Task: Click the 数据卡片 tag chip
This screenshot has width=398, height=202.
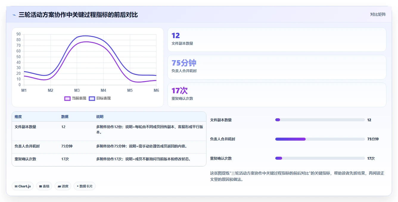Action: click(x=85, y=186)
